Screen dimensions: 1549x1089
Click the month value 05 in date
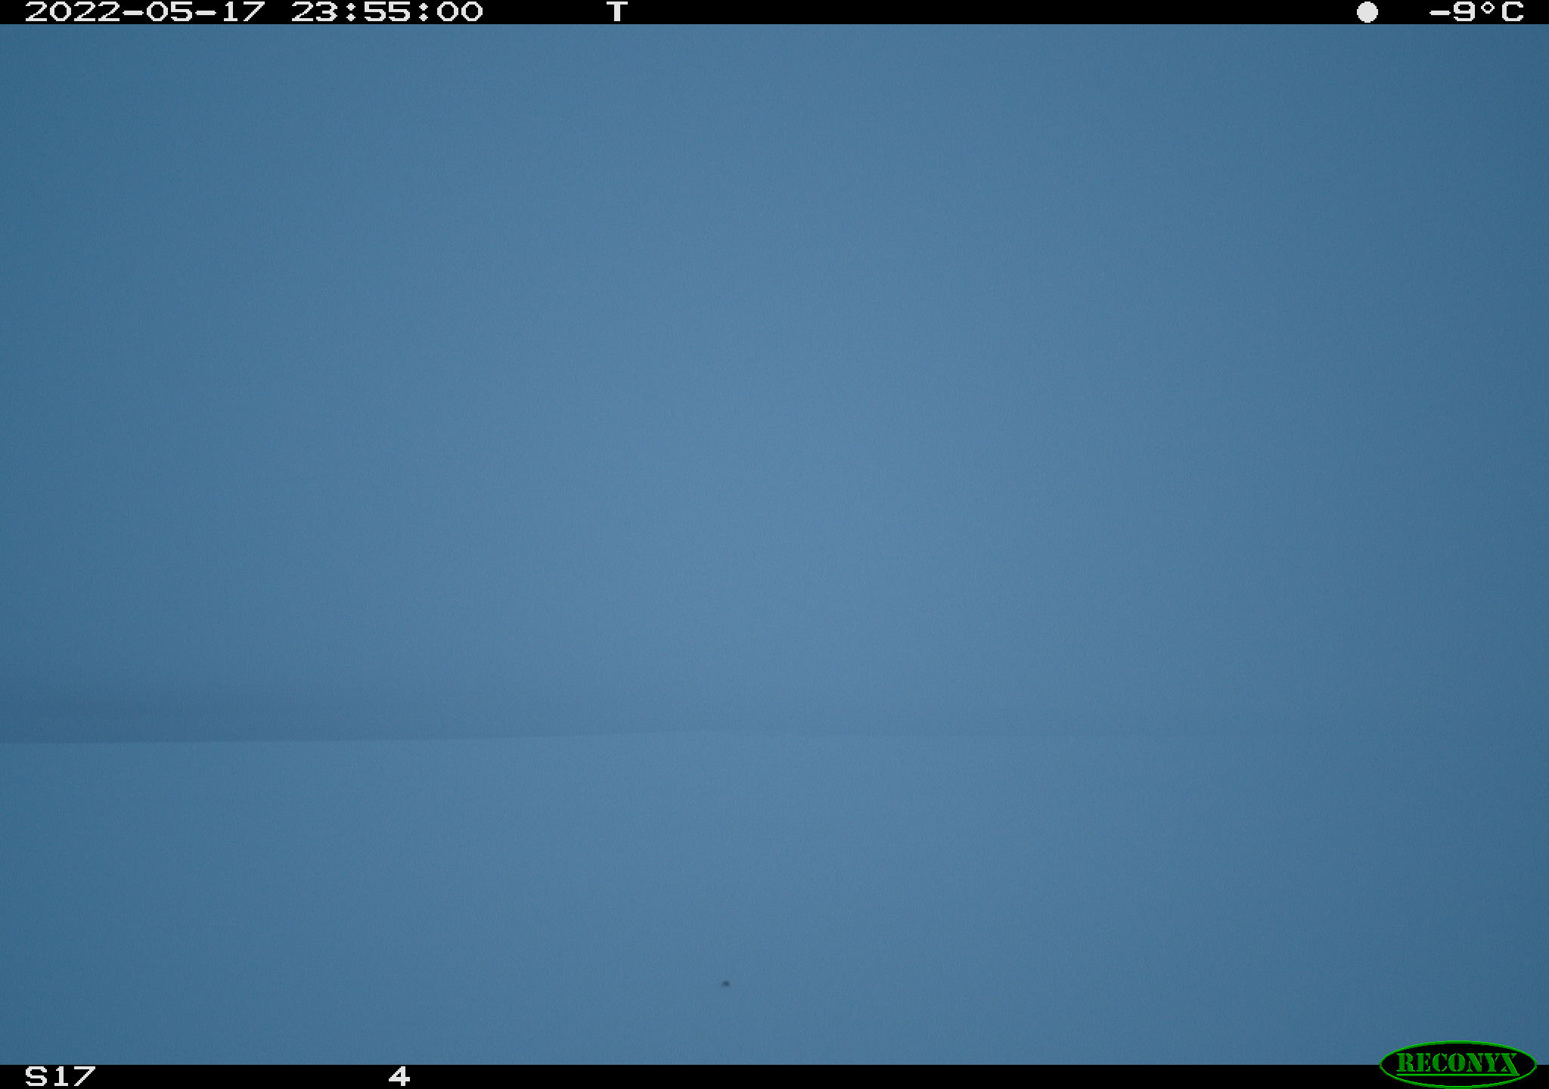169,12
